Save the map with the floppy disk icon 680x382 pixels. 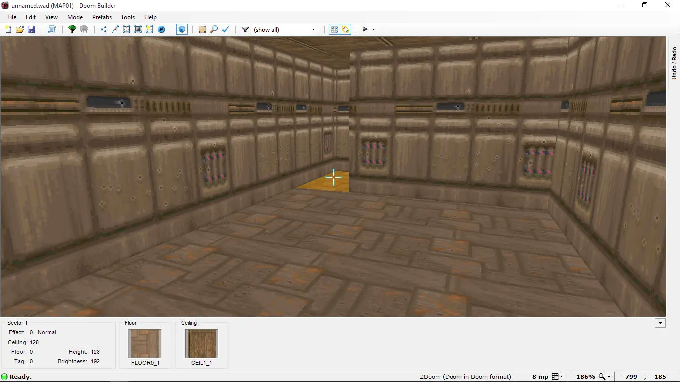[31, 30]
